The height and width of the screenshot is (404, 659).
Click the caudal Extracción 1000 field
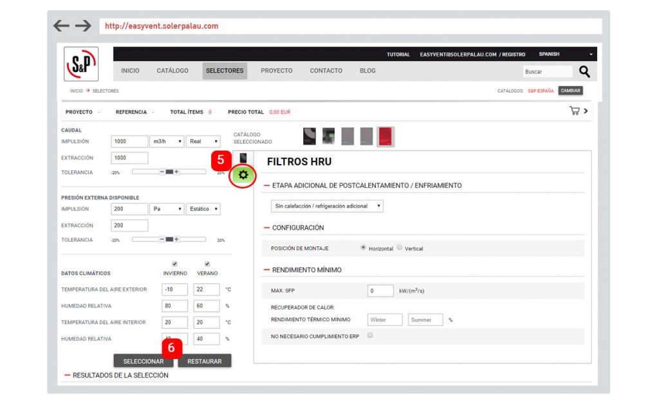pos(129,158)
